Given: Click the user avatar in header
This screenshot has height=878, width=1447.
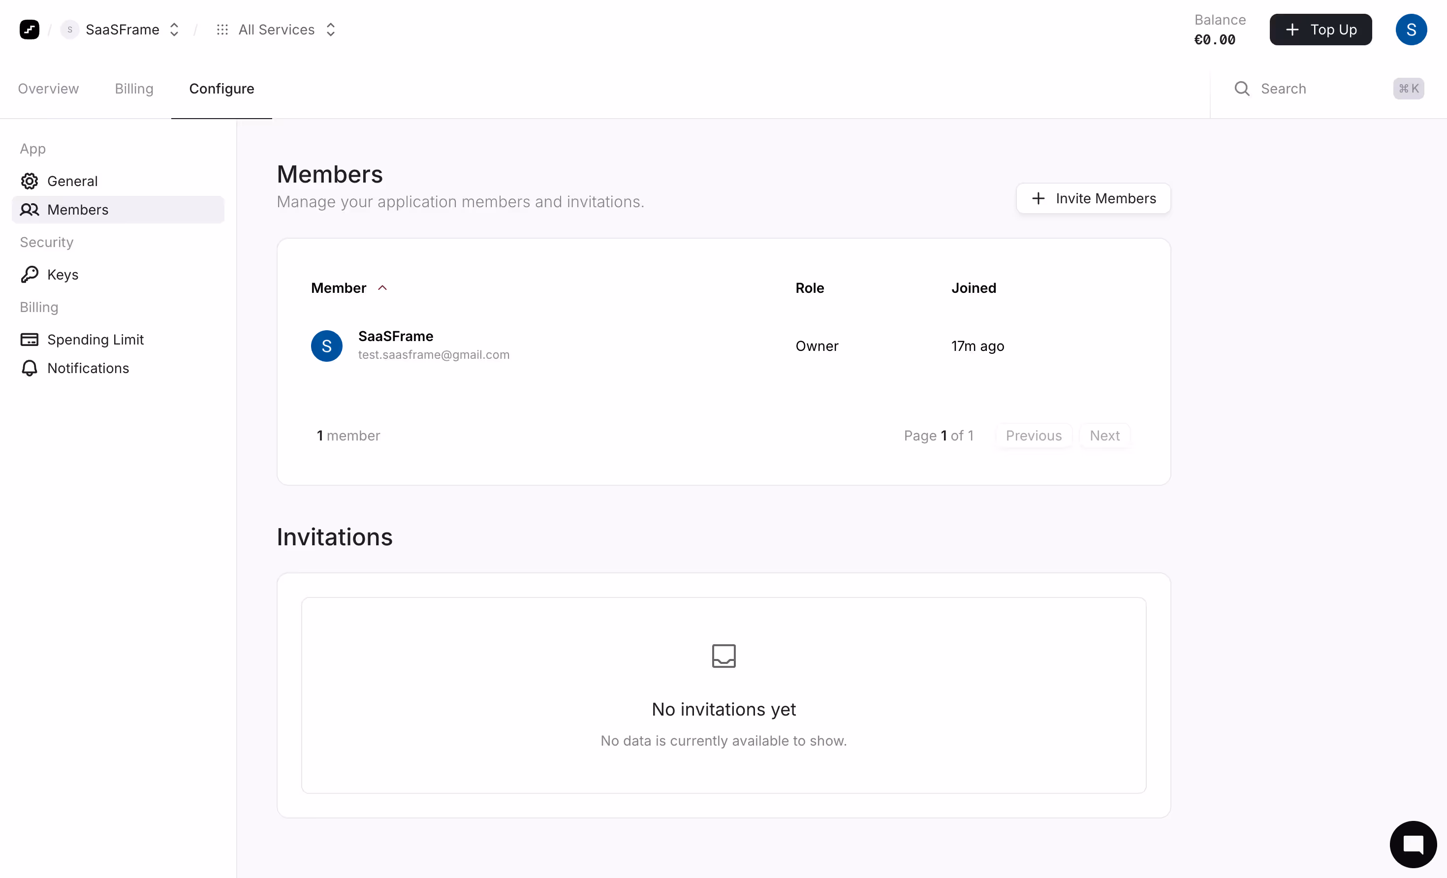Looking at the screenshot, I should click(1411, 30).
